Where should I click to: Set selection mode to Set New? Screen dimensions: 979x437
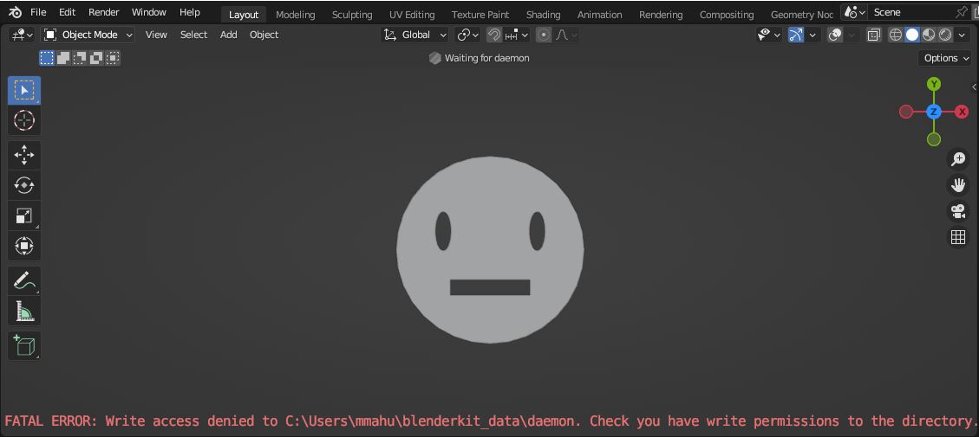pos(47,58)
